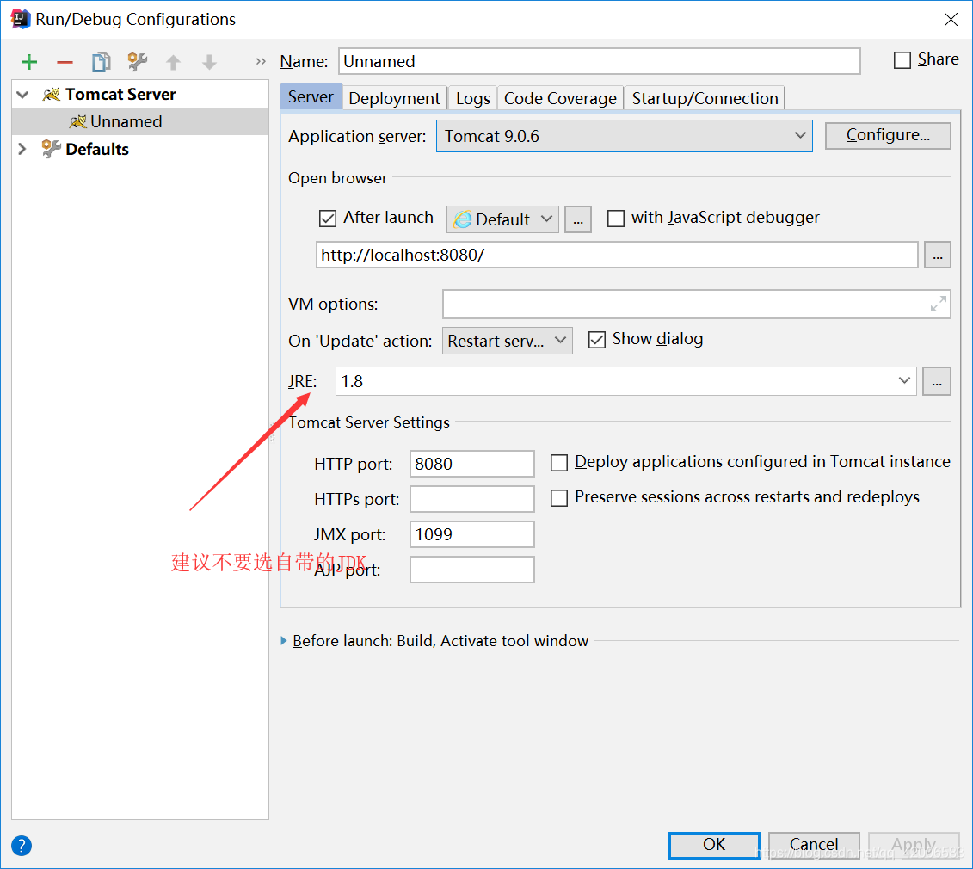Expand the Before launch section

click(284, 641)
